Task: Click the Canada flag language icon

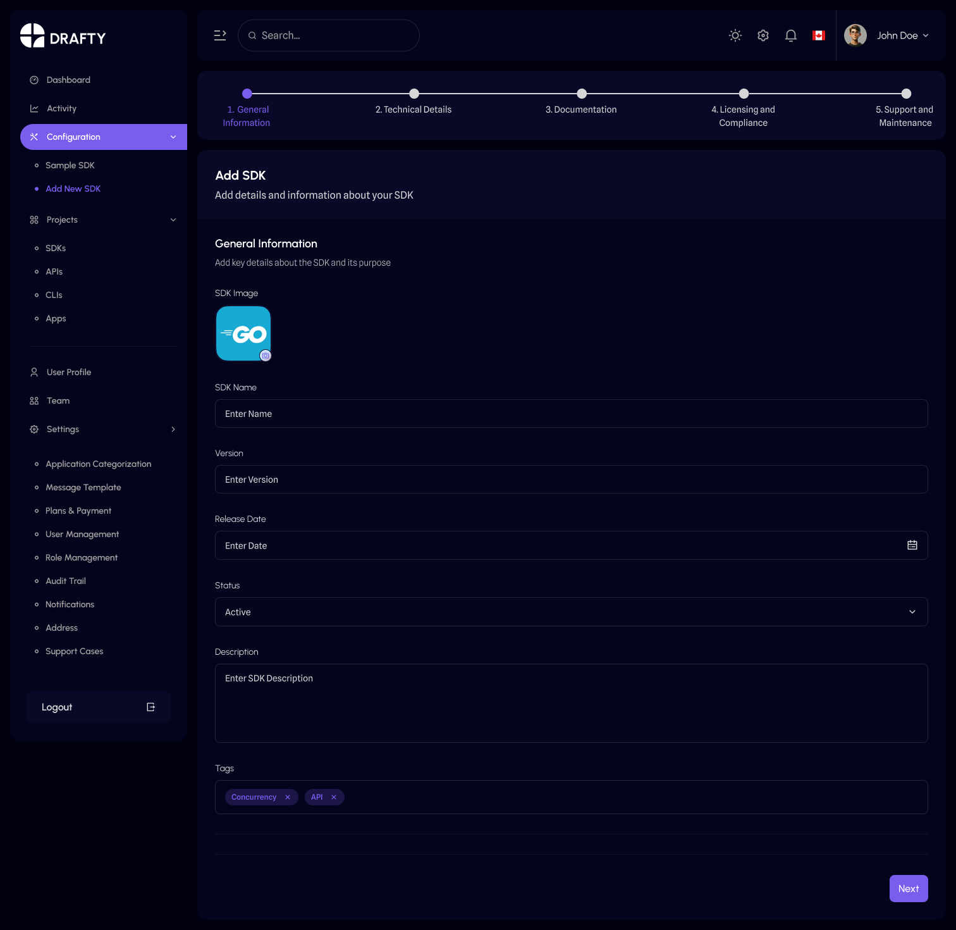Action: (x=818, y=35)
